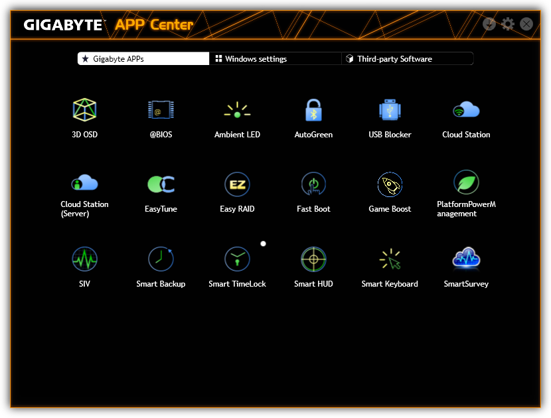
Task: Launch the 3D OSD app icon
Action: coord(84,110)
